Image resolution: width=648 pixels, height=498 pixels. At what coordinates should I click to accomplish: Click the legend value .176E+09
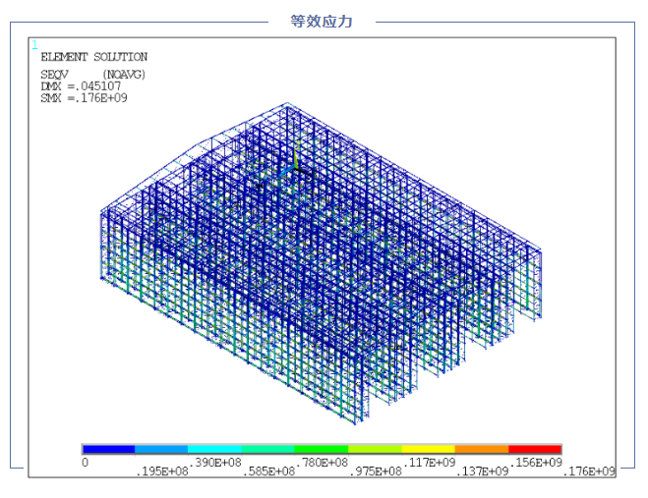point(589,471)
